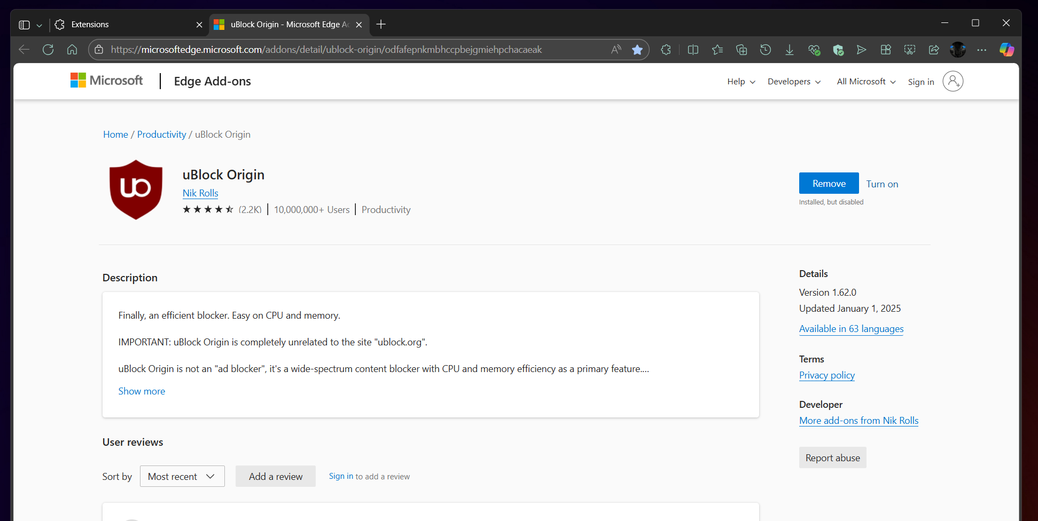
Task: Switch to the Extensions tab
Action: [x=128, y=25]
